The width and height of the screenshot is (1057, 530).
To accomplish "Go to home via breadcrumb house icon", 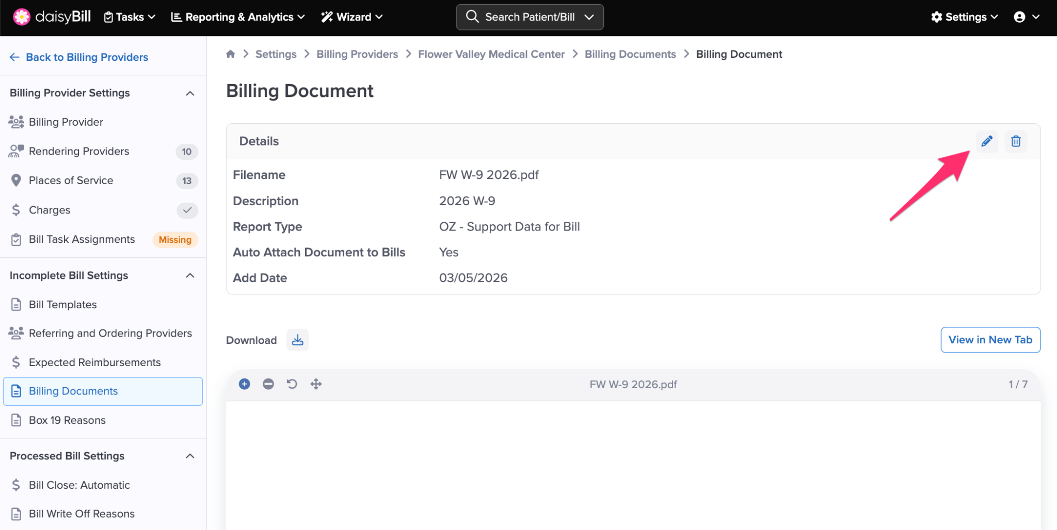I will 231,54.
